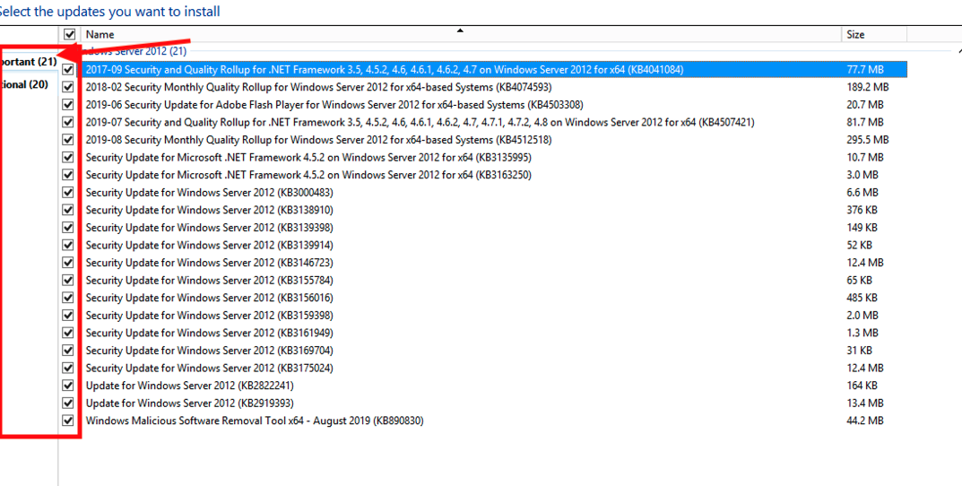Toggle checkbox for .NET 4.5.2 update KB3163250
Screen dimensions: 962x486
[x=68, y=175]
